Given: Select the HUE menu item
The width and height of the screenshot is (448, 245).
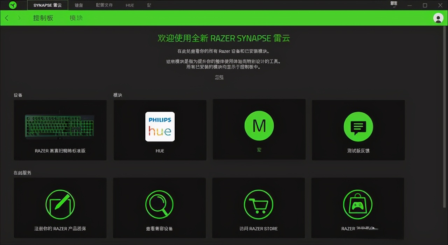Looking at the screenshot, I should (129, 5).
